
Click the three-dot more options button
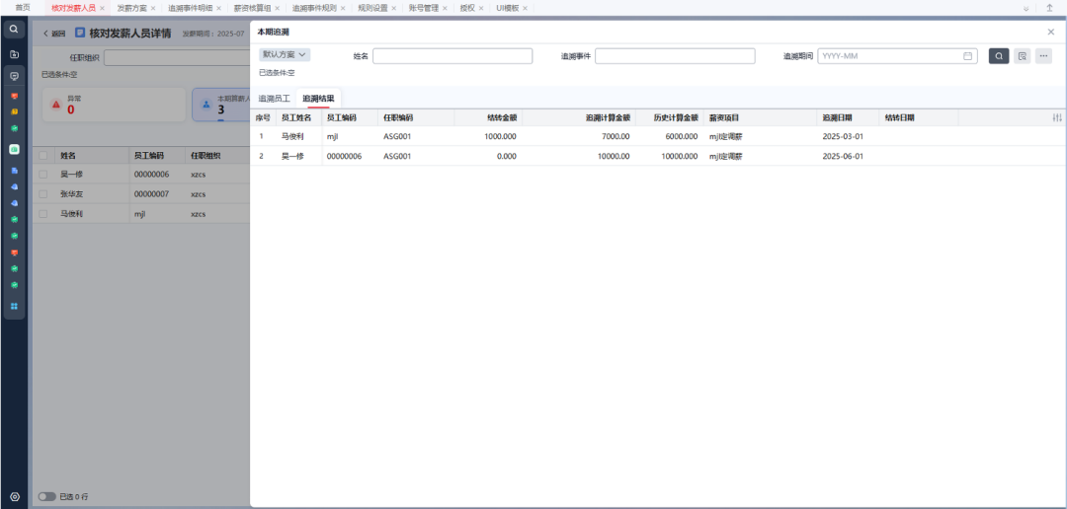tap(1043, 56)
